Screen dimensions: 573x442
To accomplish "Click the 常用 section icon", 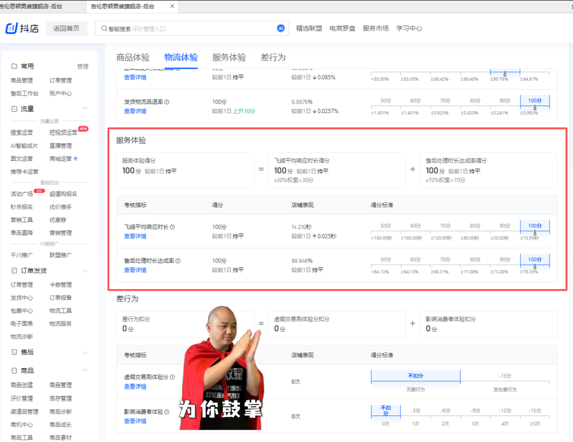I will point(14,66).
